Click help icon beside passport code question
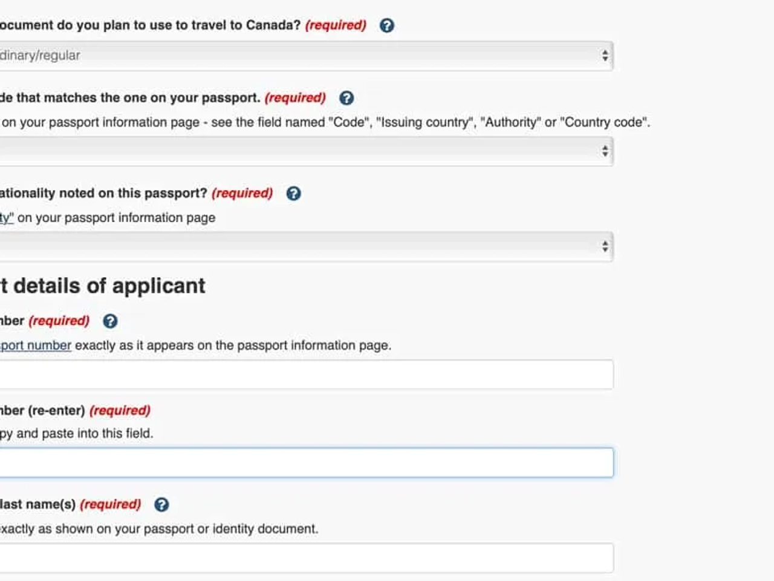The width and height of the screenshot is (774, 581). coord(346,98)
